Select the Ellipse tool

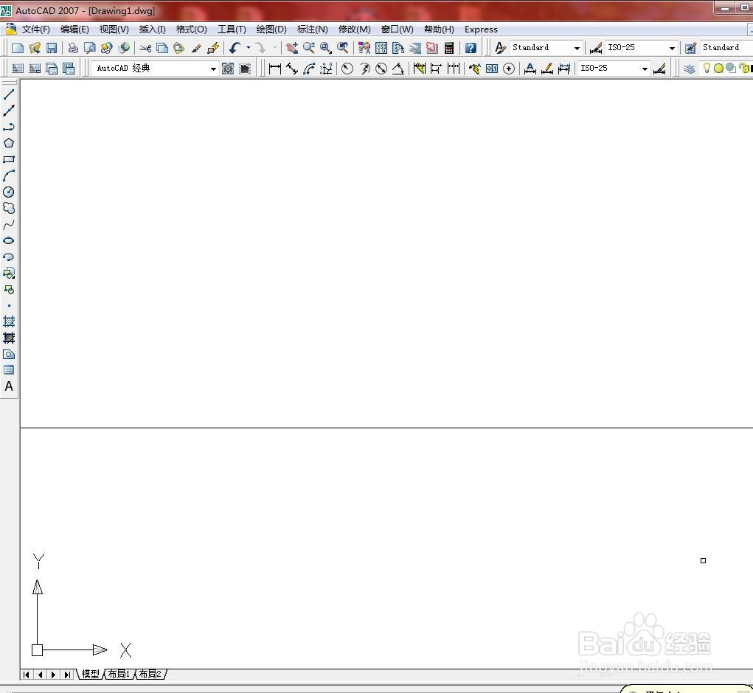tap(9, 240)
